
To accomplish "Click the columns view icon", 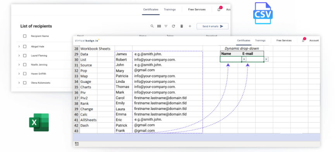I will point(159,26).
